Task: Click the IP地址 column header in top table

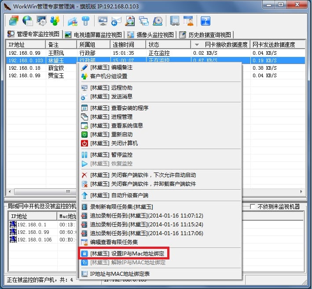Action: 26,45
